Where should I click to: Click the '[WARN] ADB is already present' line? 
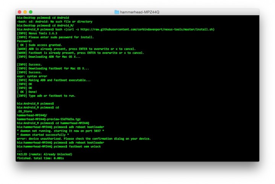[x=76, y=49]
